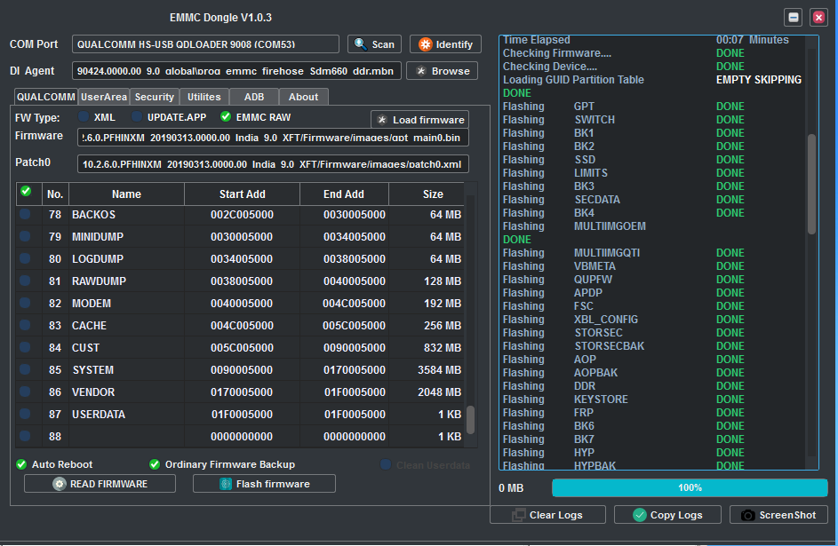Click the COM Port input field
Image resolution: width=838 pixels, height=546 pixels.
(206, 44)
